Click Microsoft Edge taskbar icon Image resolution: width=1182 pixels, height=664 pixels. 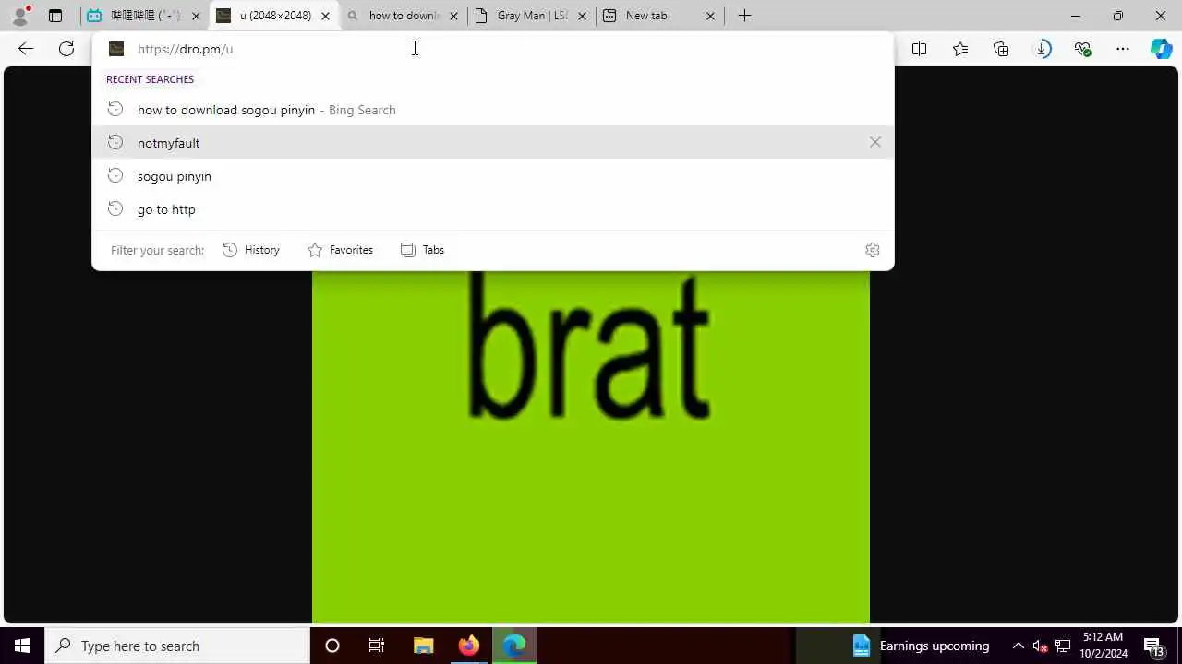(513, 646)
